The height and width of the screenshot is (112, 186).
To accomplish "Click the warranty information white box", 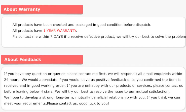I will pos(93,32).
